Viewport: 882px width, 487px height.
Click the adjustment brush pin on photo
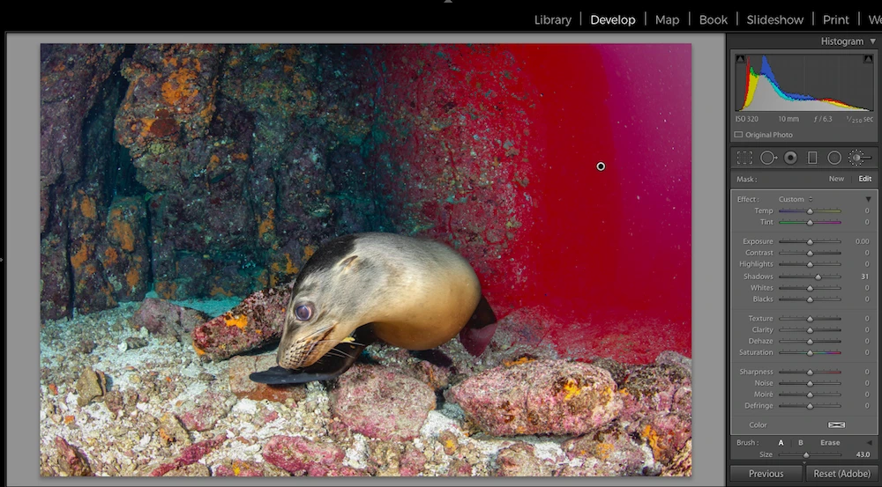point(601,166)
